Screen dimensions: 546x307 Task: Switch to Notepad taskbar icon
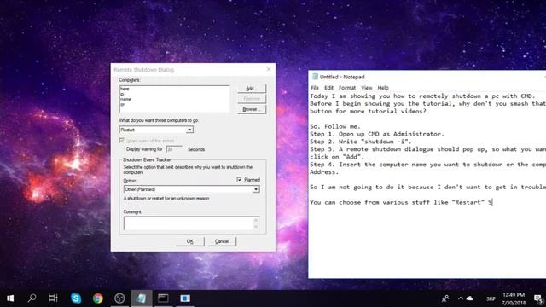click(142, 298)
